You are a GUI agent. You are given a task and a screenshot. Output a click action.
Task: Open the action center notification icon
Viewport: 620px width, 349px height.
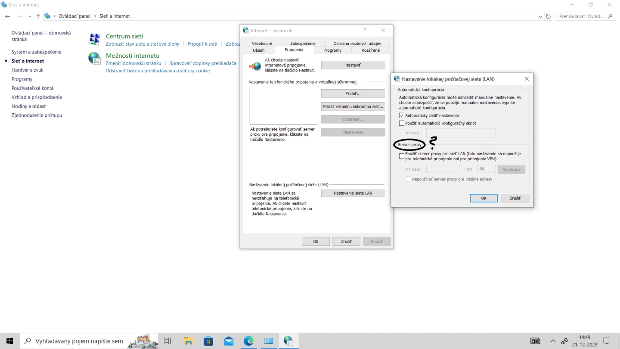[x=607, y=341]
